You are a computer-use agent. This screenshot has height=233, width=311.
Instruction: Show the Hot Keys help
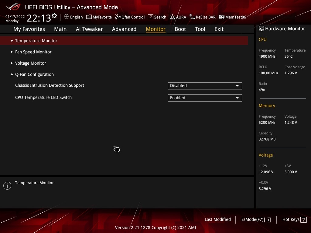[x=294, y=219]
